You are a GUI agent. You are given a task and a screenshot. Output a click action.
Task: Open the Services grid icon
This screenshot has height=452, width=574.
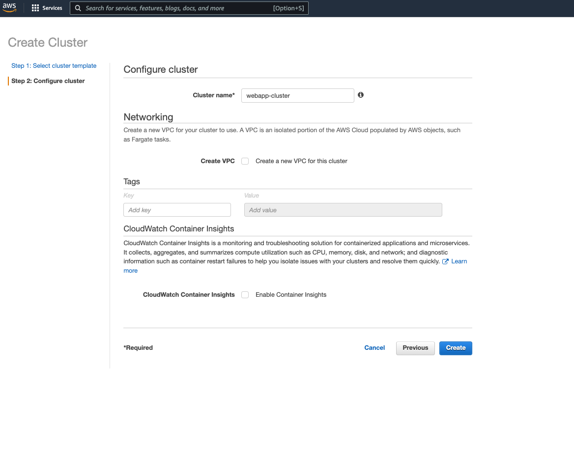(x=35, y=7)
